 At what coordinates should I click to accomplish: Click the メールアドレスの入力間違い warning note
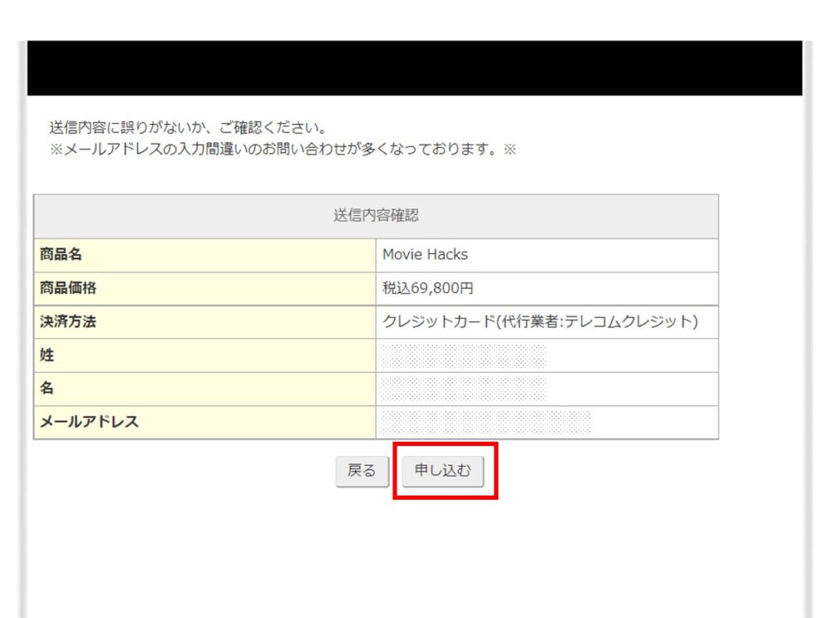click(282, 150)
